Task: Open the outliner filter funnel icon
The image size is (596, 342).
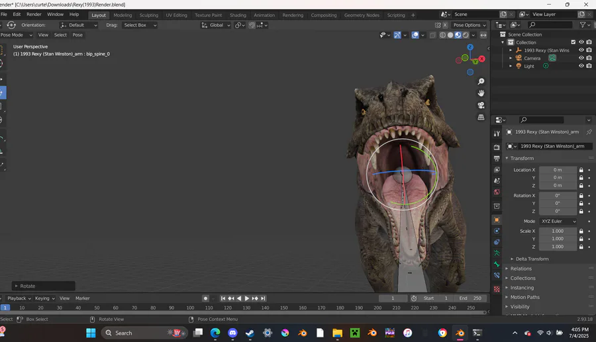Action: [583, 24]
